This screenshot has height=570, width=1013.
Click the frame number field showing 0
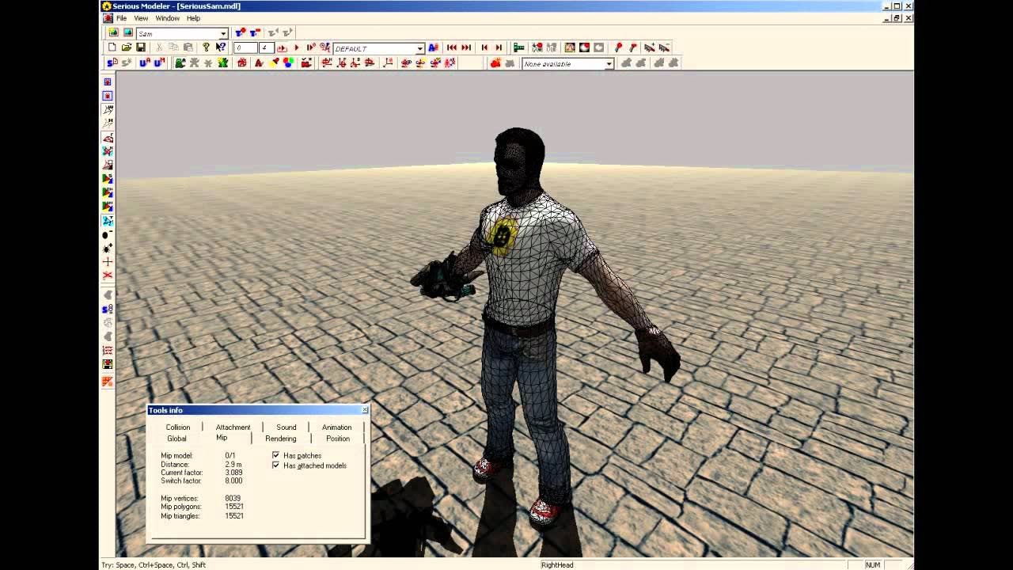[x=246, y=48]
